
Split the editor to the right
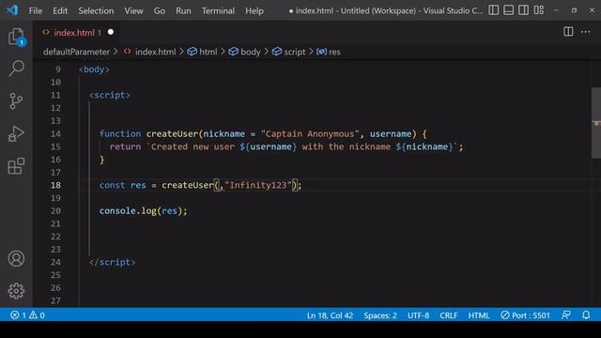point(568,32)
